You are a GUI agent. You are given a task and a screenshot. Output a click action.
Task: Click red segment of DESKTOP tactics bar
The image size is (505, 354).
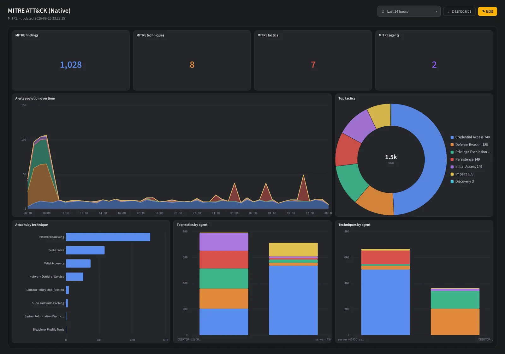point(224,260)
